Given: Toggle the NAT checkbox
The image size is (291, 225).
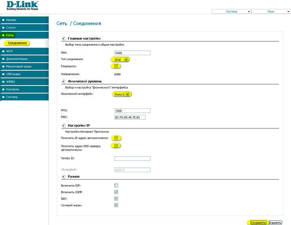Looking at the screenshot, I should coord(116,199).
